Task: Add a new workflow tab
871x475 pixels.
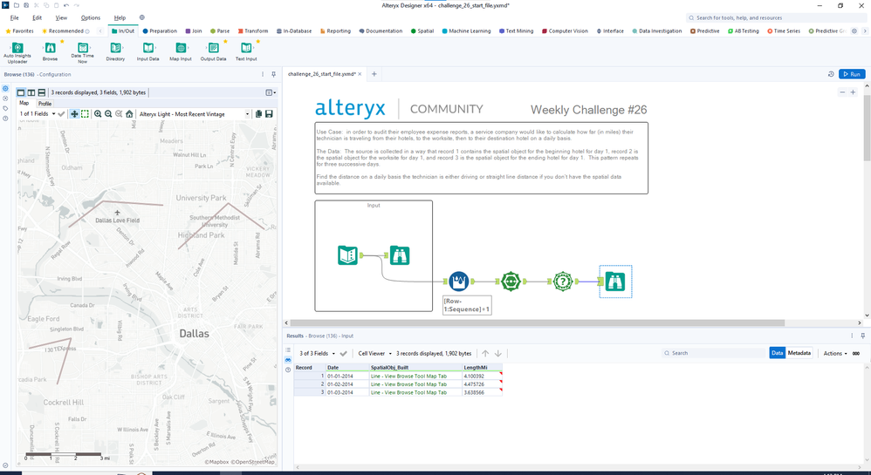Action: tap(374, 74)
